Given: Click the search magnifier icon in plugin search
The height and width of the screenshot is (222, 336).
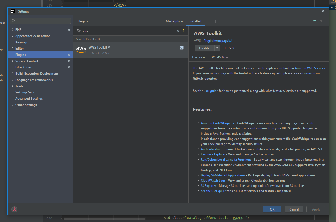Looking at the screenshot, I should tap(79, 31).
